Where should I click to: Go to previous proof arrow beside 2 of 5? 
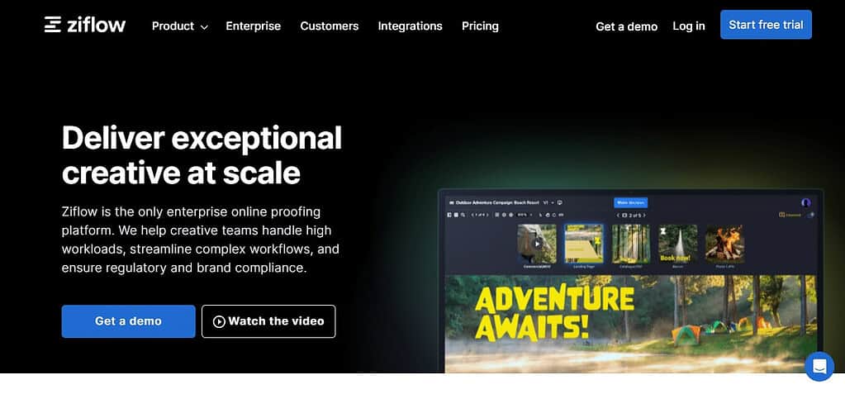point(618,215)
